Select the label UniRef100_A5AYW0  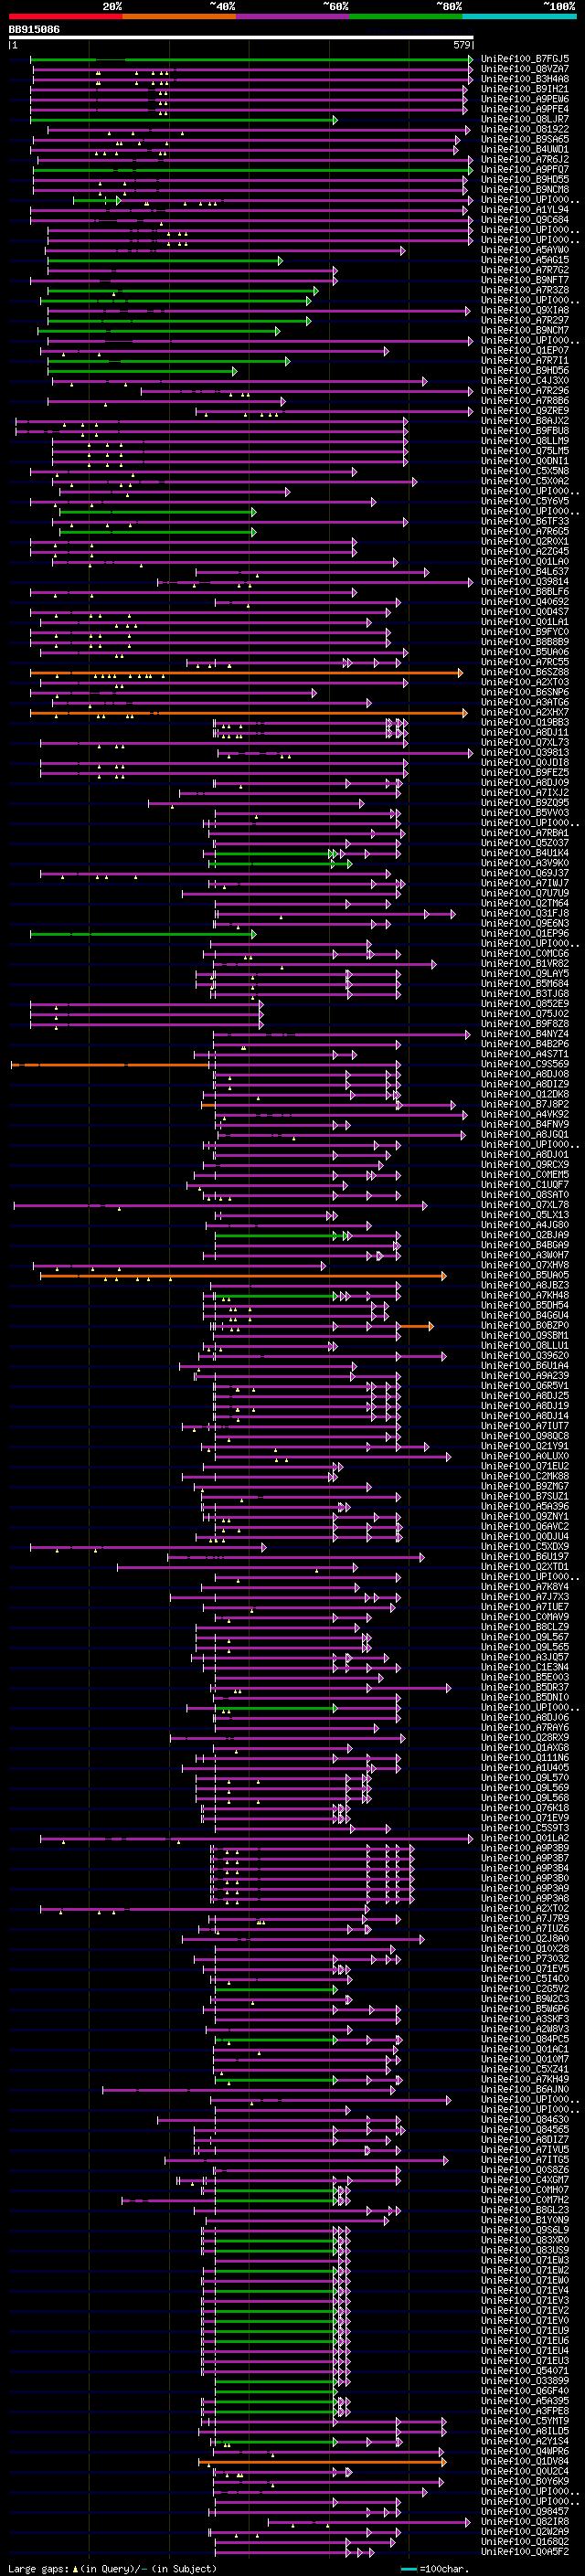pyautogui.click(x=525, y=250)
